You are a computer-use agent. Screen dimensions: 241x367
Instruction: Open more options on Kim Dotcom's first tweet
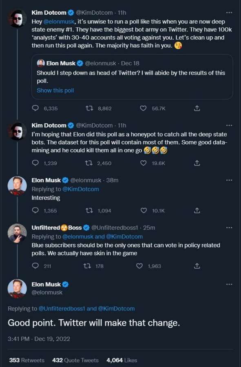click(229, 12)
